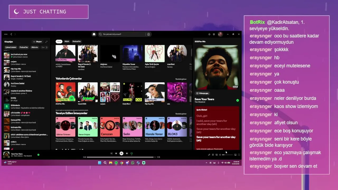Open the mini player icon
The width and height of the screenshot is (338, 190).
(x=235, y=155)
